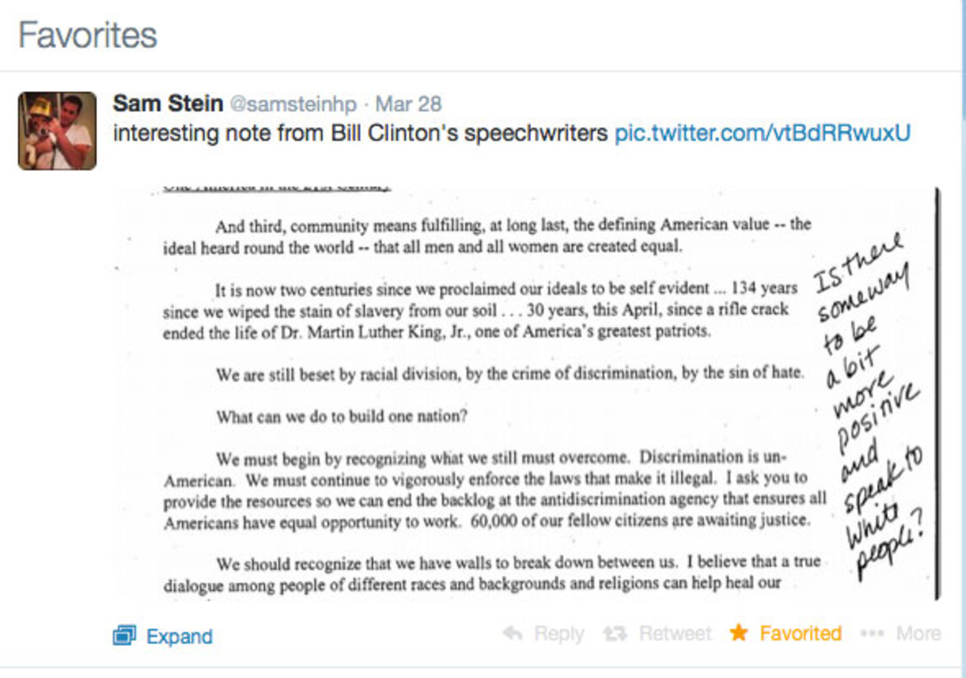Follow the pic.twitter.com/vtBdRRwuxU link
The height and width of the screenshot is (678, 966).
point(763,133)
